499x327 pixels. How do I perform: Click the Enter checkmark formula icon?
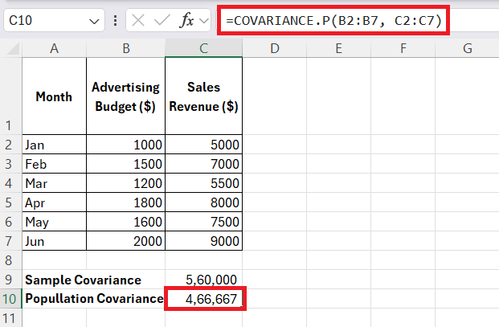[x=162, y=21]
